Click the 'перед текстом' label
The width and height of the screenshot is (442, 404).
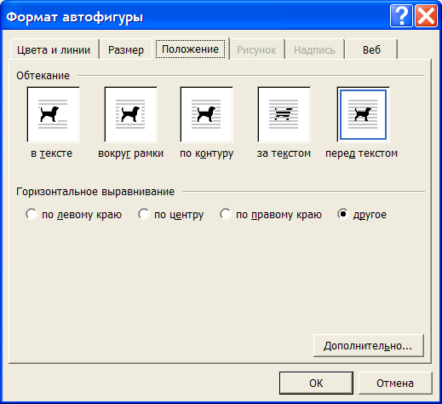tap(361, 153)
